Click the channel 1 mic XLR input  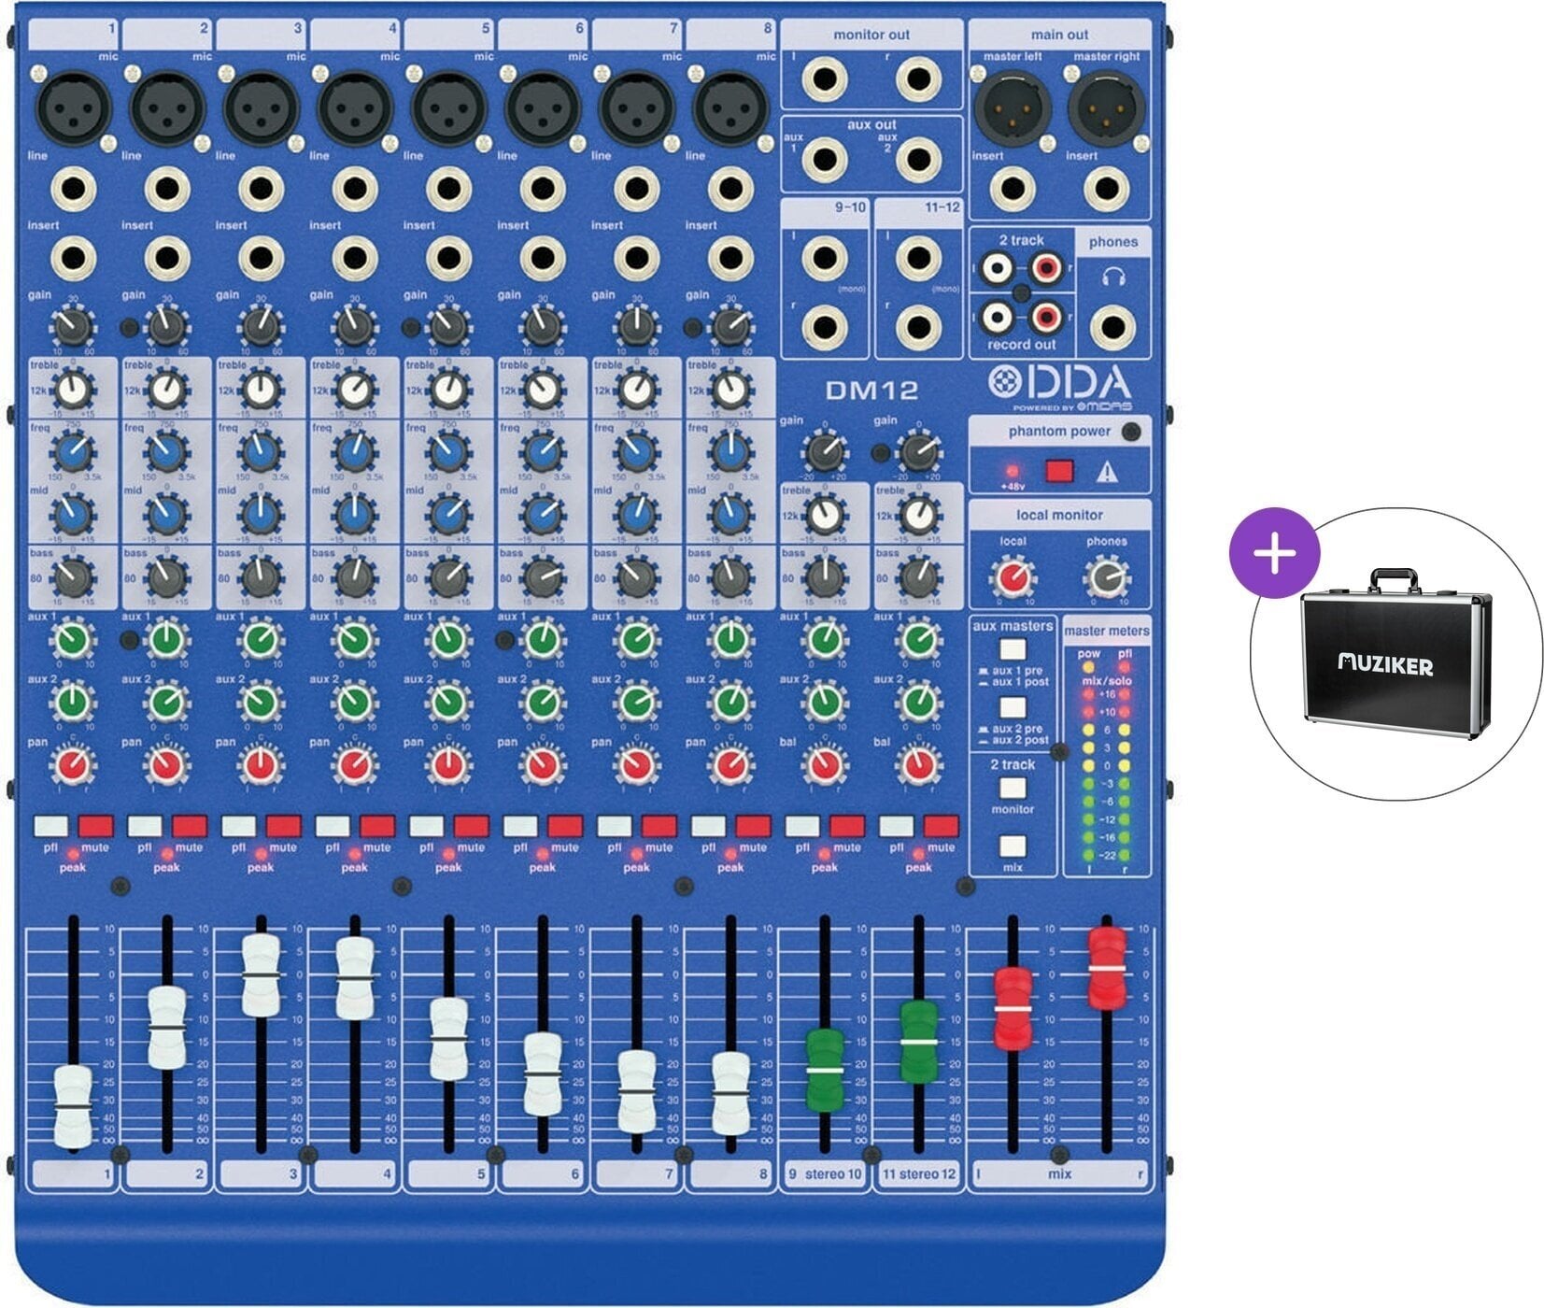click(73, 107)
